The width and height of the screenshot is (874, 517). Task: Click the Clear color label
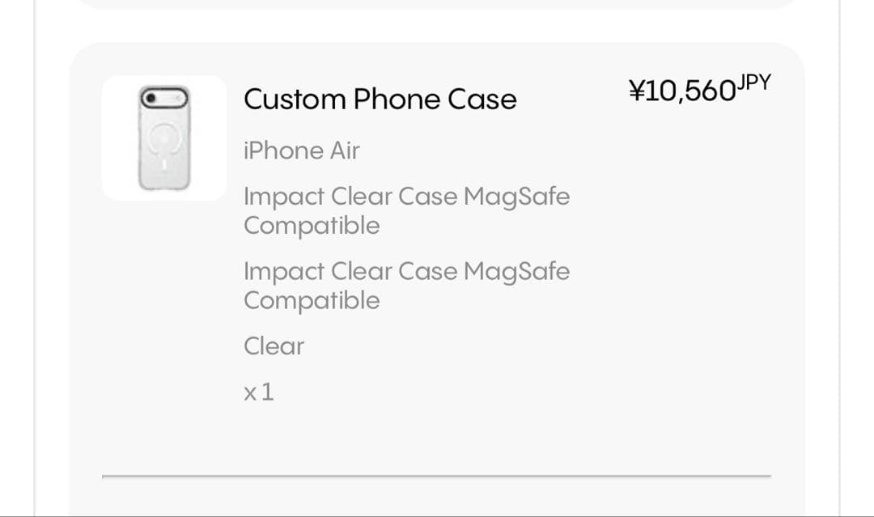click(274, 346)
